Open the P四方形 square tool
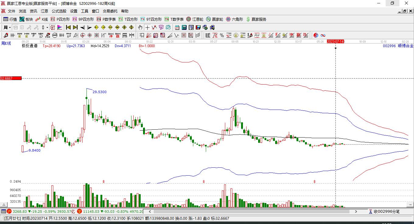The image size is (414, 224). [x=60, y=19]
